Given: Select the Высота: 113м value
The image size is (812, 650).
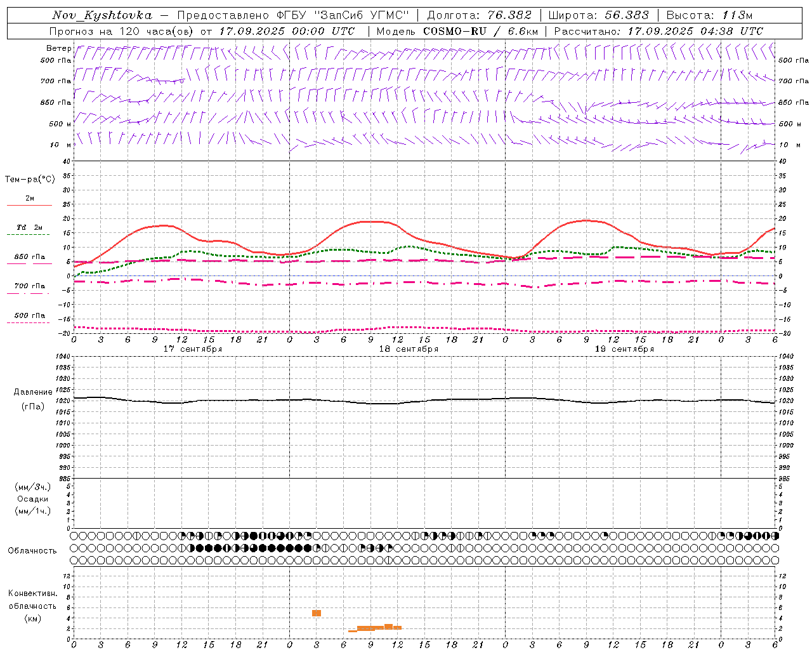Looking at the screenshot, I should tap(709, 15).
